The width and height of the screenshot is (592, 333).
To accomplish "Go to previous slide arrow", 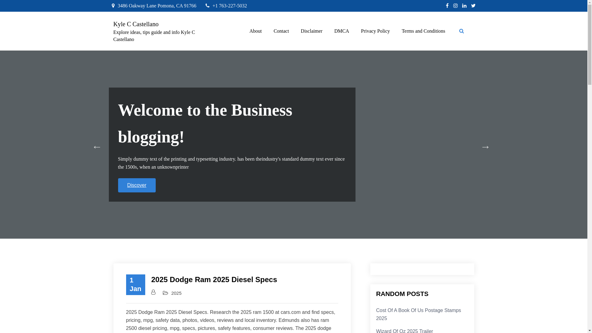I will pyautogui.click(x=97, y=147).
